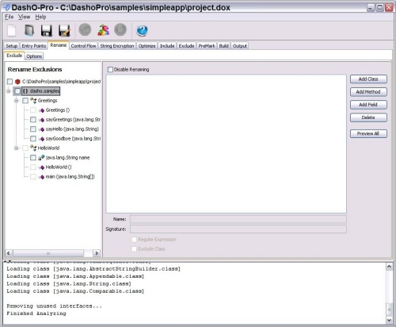This screenshot has width=396, height=327.
Task: Click the Greetings class icon
Action: [33, 101]
